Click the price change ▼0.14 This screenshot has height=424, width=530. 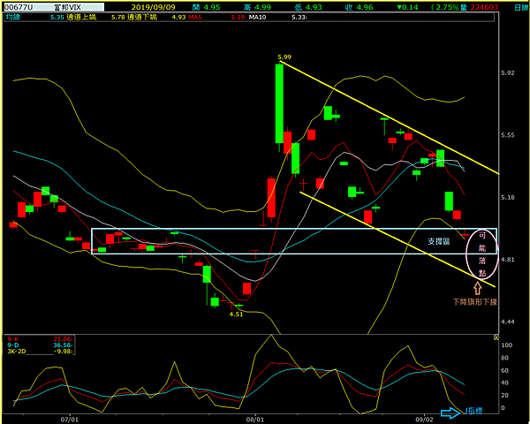tap(407, 7)
